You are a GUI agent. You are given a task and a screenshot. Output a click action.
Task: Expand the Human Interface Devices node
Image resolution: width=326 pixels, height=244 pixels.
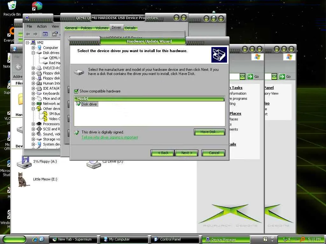tap(33, 83)
